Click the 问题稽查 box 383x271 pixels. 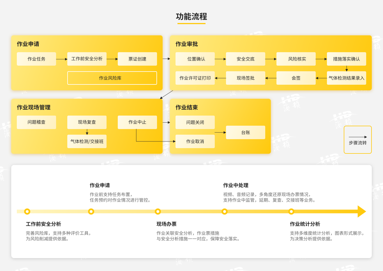point(36,122)
